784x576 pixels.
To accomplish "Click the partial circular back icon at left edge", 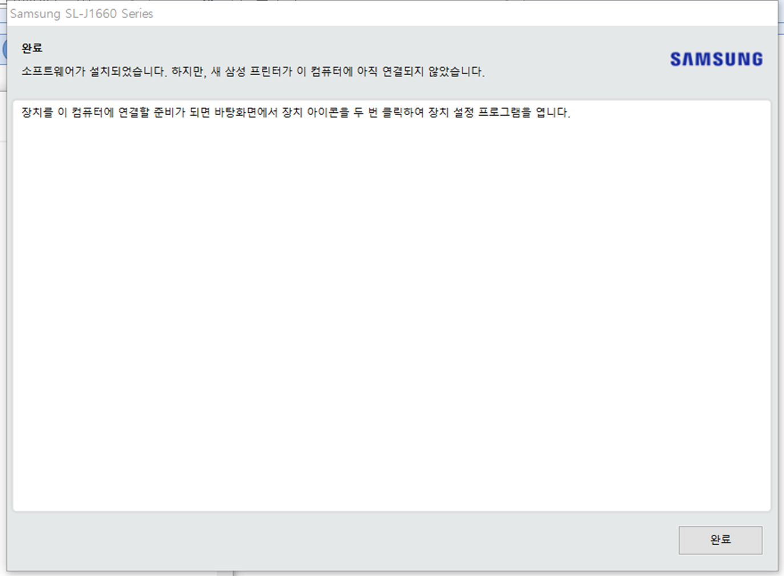I will (4, 50).
